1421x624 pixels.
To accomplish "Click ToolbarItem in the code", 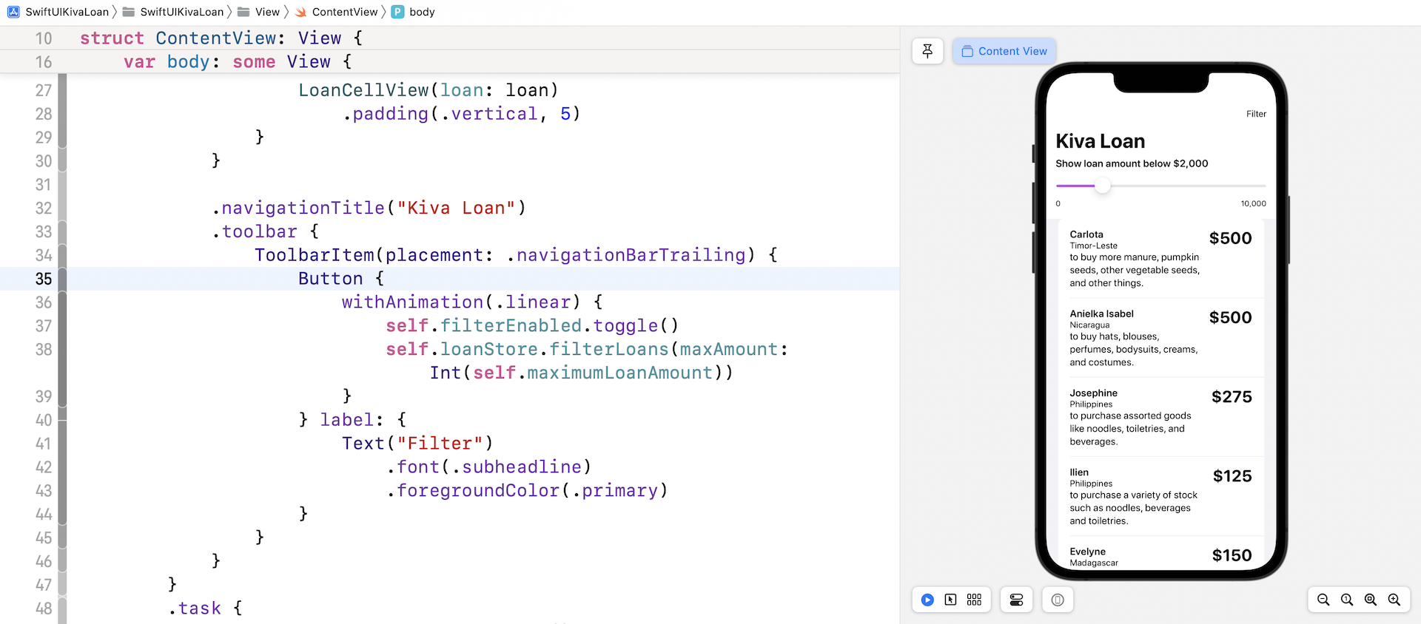I will (x=315, y=255).
